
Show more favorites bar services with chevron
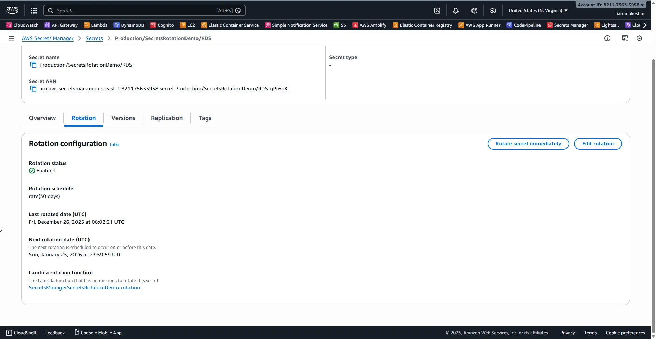(645, 25)
